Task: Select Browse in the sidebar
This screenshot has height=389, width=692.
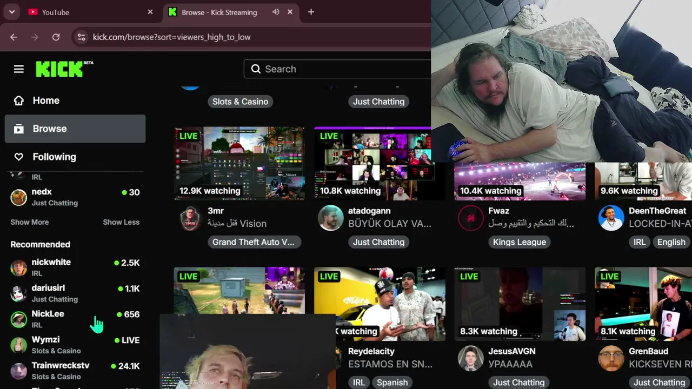Action: pos(75,129)
